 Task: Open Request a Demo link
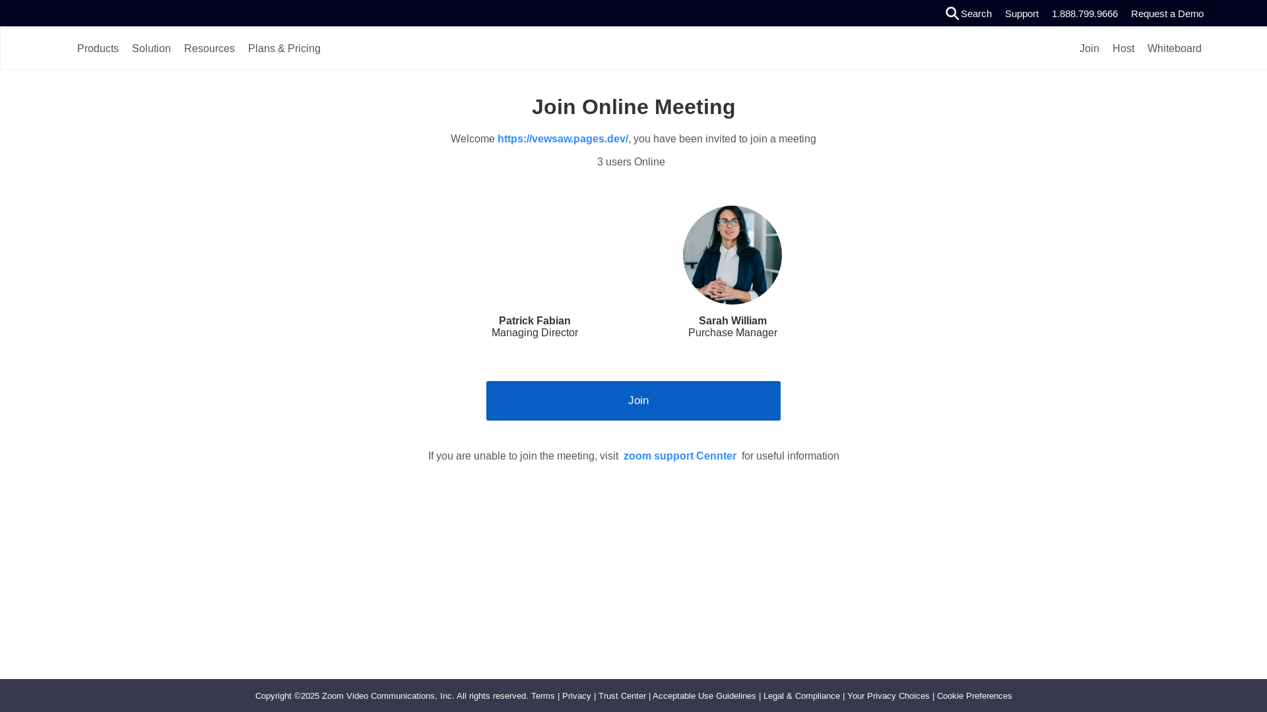pyautogui.click(x=1167, y=14)
